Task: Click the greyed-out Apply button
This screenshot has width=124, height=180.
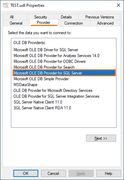Action: coord(81,174)
